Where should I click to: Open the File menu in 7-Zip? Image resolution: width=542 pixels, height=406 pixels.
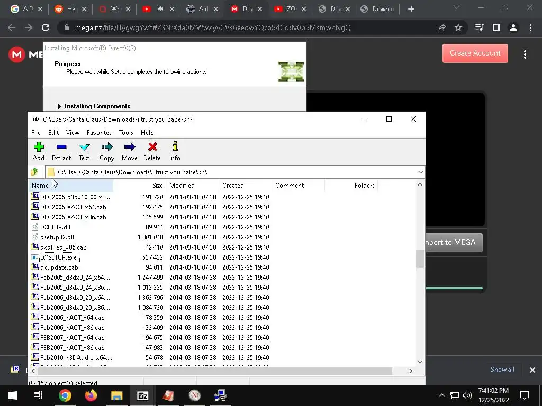[35, 133]
